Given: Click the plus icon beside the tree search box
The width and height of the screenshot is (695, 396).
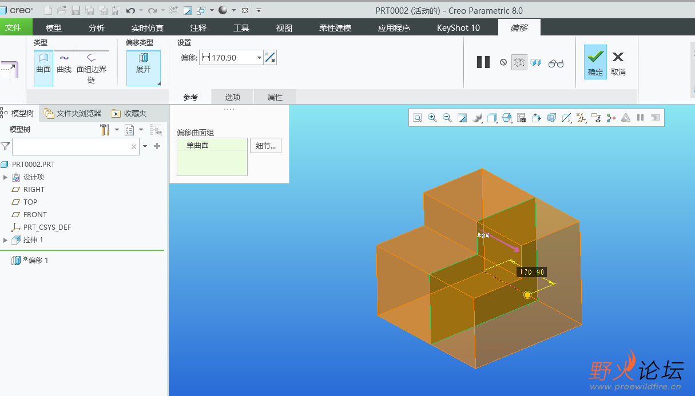Looking at the screenshot, I should click(x=157, y=146).
